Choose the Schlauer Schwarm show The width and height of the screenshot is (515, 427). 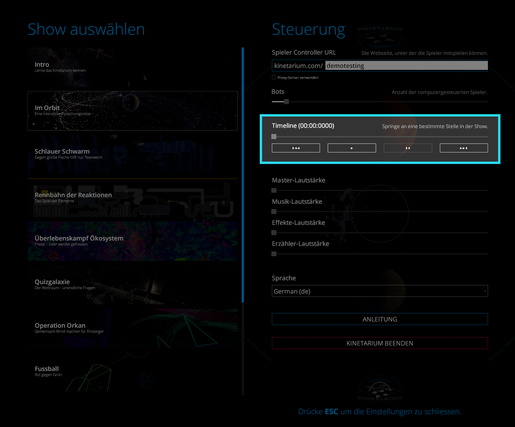pos(132,154)
